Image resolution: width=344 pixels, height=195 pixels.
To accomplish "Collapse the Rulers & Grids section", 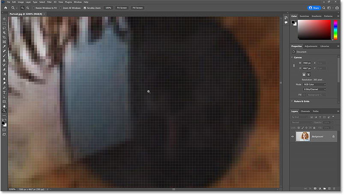I will click(292, 101).
